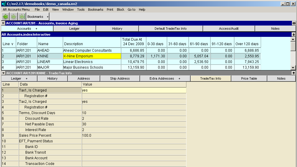297x167 pixels.
Task: Click the application icon in title bar
Action: coord(4,4)
